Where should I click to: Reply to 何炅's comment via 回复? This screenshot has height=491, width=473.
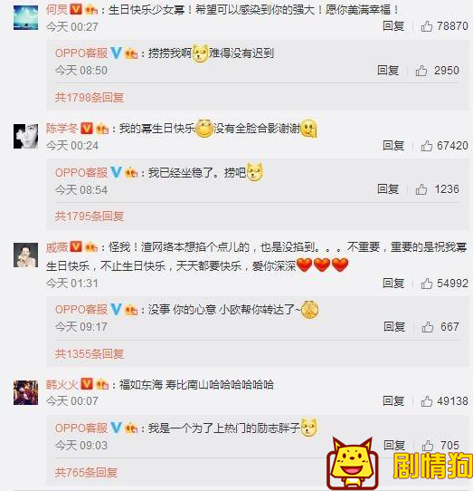[393, 26]
